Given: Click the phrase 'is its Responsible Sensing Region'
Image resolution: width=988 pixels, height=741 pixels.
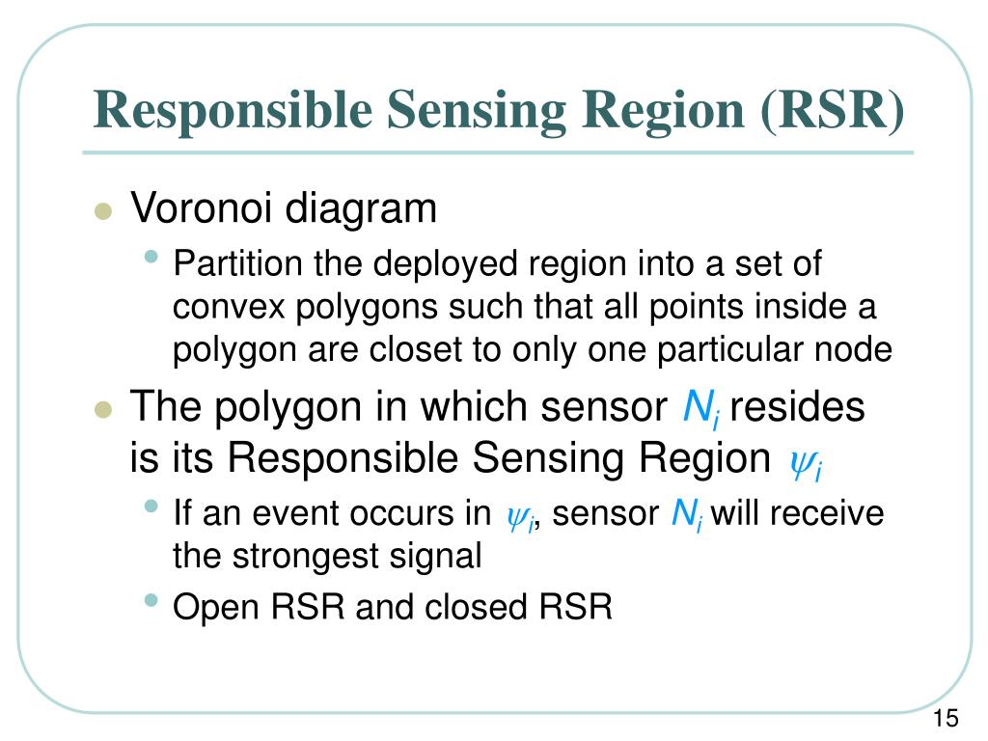Looking at the screenshot, I should 450,458.
